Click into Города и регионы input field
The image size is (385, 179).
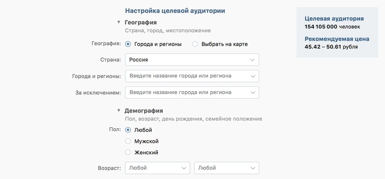(192, 76)
